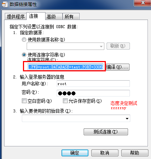
Task: Close the data link properties dialog
Action: [143, 3]
